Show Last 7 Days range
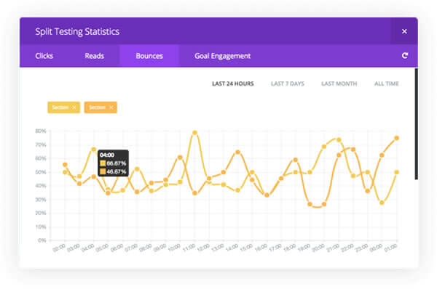437x289 pixels. point(288,84)
